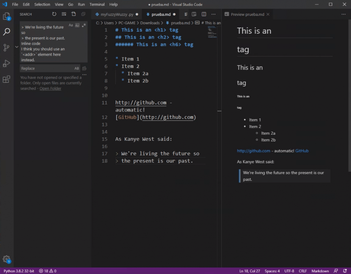The height and width of the screenshot is (274, 351).
Task: Select the Run and Debug icon
Action: [x=7, y=63]
